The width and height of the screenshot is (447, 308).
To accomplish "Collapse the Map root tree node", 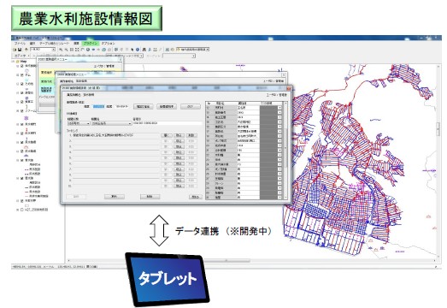I will coord(14,61).
